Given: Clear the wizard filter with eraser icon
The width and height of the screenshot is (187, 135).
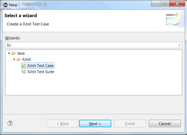Looking at the screenshot, I should (x=180, y=45).
